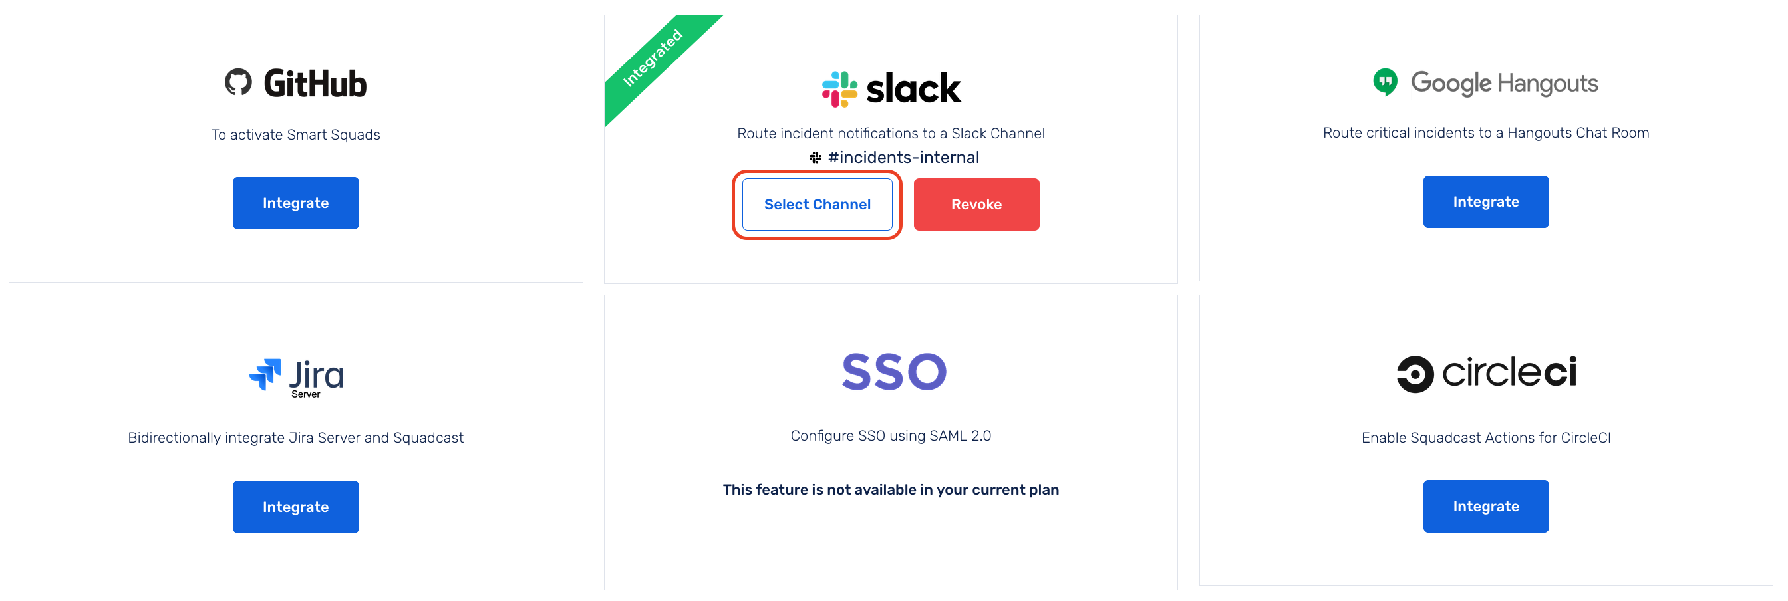Screen dimensions: 1788x601
Task: Click the small Slack icon beside #incidents-internal
Action: 815,158
